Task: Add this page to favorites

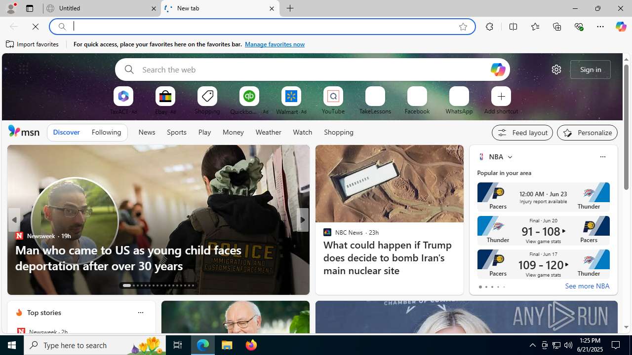Action: coord(463,27)
